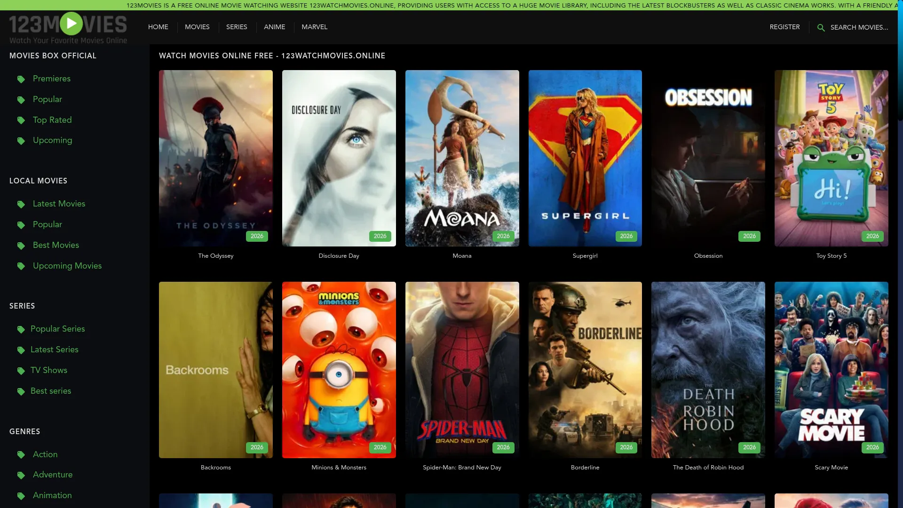Open the Obsession movie poster
Image resolution: width=903 pixels, height=508 pixels.
point(708,158)
